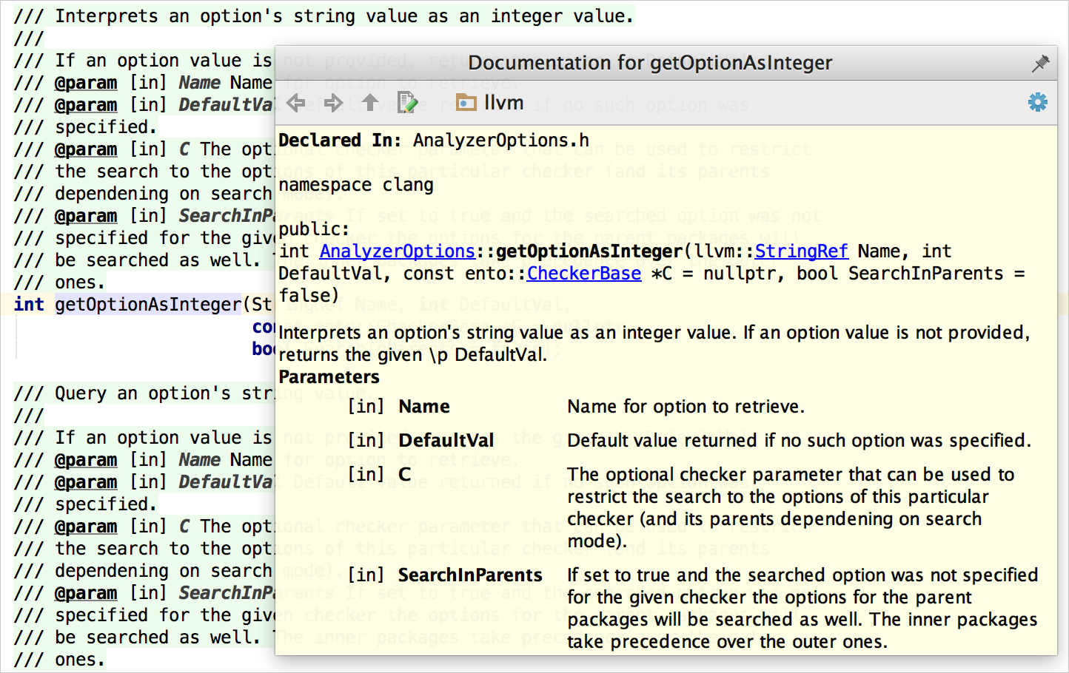Image resolution: width=1069 pixels, height=673 pixels.
Task: Click the Back arrow in documentation popup
Action: click(x=296, y=103)
